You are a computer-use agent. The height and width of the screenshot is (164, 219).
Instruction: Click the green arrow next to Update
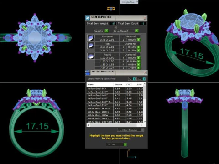click(x=106, y=31)
